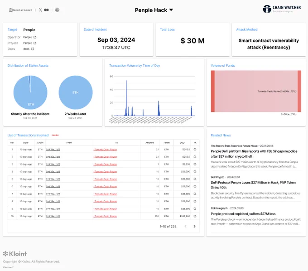Click the red 'Holder' legend label
The width and height of the screenshot is (308, 271).
click(55, 135)
